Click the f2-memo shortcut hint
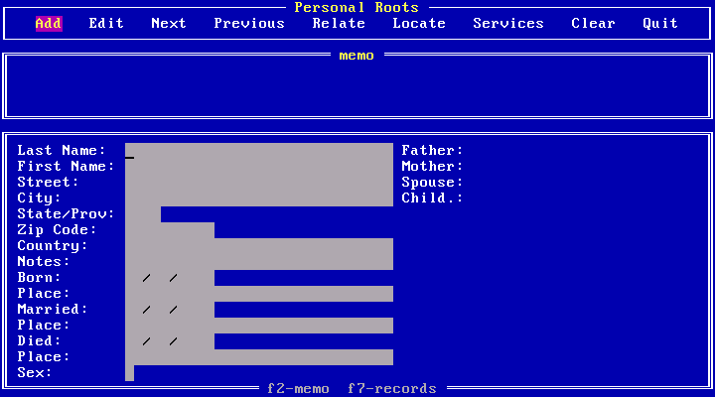The image size is (715, 397). pos(298,389)
